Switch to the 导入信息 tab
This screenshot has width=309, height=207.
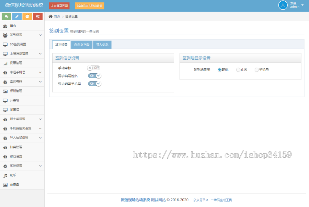[x=102, y=45]
